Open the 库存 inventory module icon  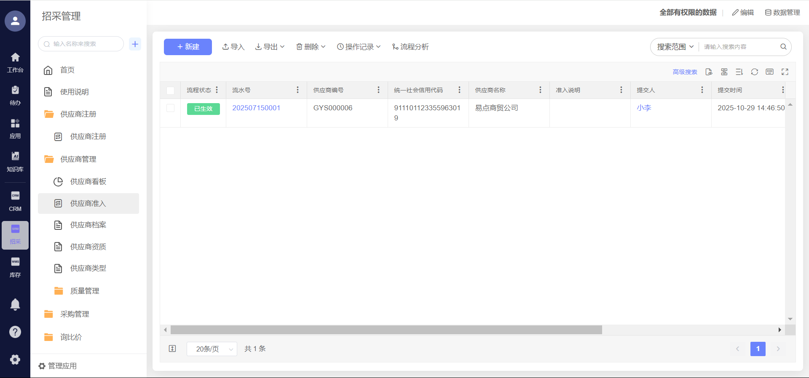click(x=15, y=267)
